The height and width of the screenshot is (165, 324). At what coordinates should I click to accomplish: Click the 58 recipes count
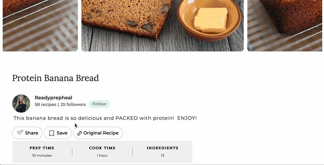coord(45,105)
